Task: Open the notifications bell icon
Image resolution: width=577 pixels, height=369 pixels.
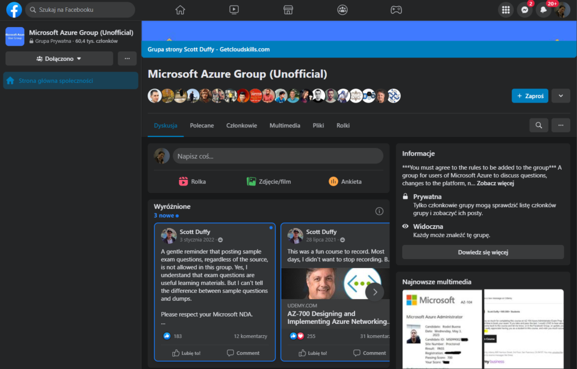Action: pyautogui.click(x=544, y=10)
